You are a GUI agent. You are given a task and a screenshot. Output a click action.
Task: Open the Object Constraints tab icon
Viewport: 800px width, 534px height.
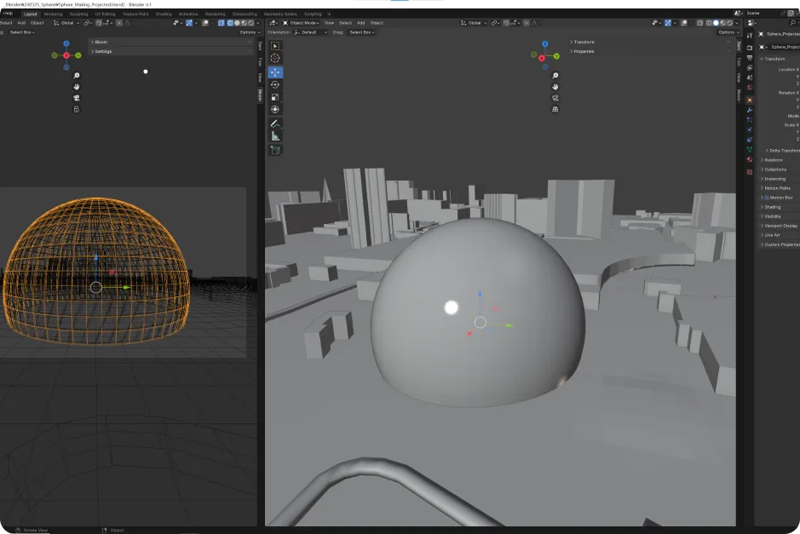click(750, 140)
